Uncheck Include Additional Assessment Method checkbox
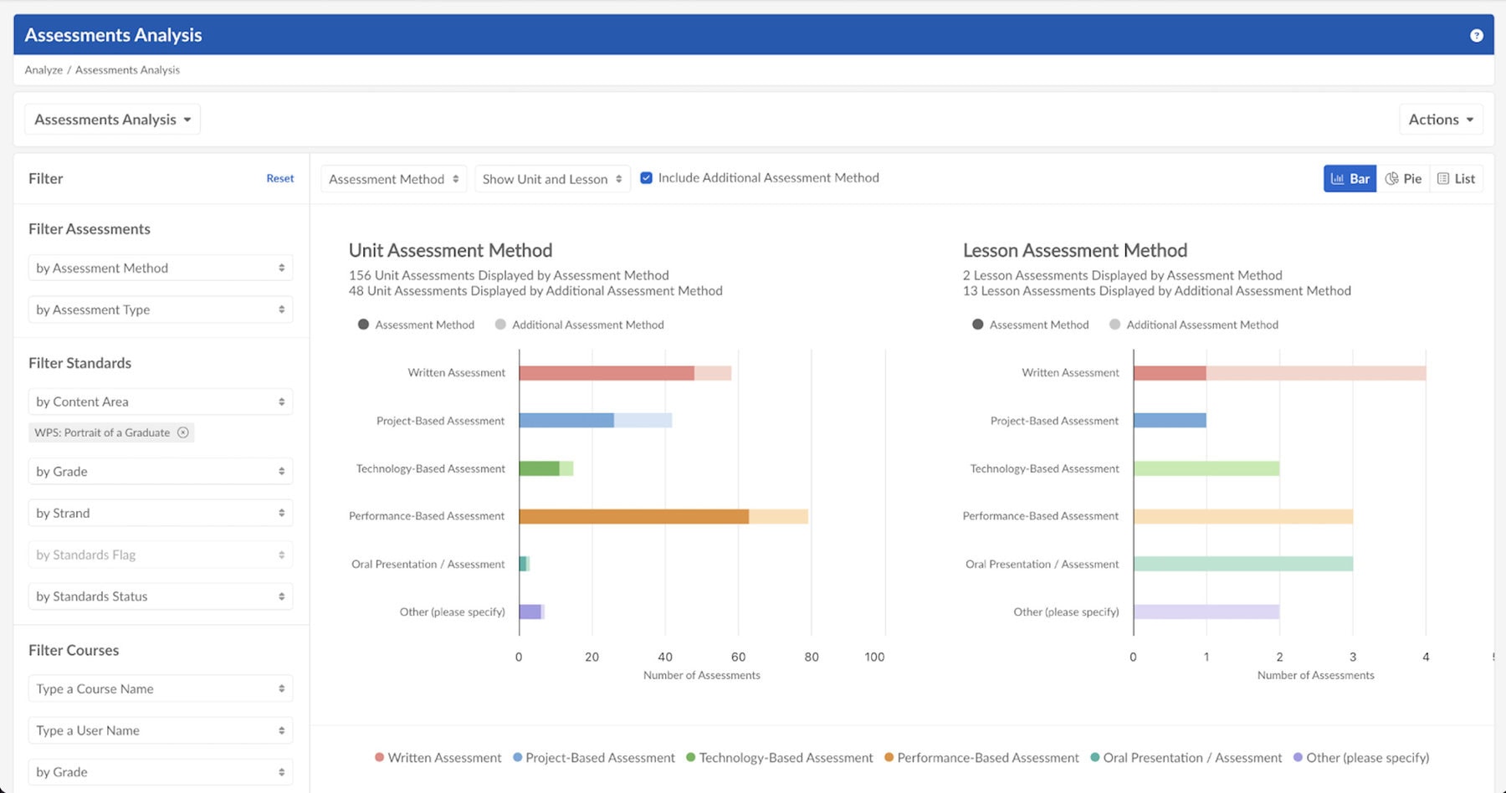Screen dimensions: 1506x793 point(646,177)
